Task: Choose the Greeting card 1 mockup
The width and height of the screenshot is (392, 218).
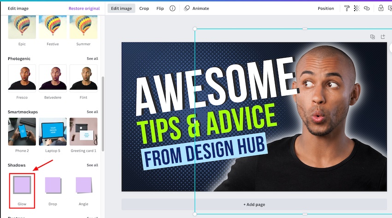Action: tap(83, 132)
